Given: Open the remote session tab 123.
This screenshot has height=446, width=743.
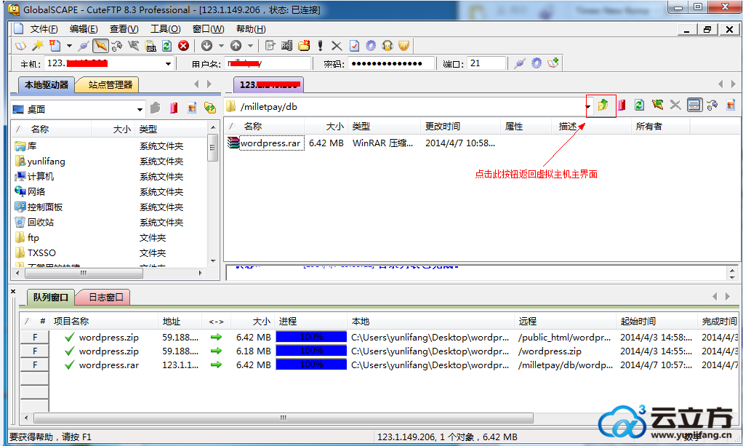Looking at the screenshot, I should [x=269, y=85].
